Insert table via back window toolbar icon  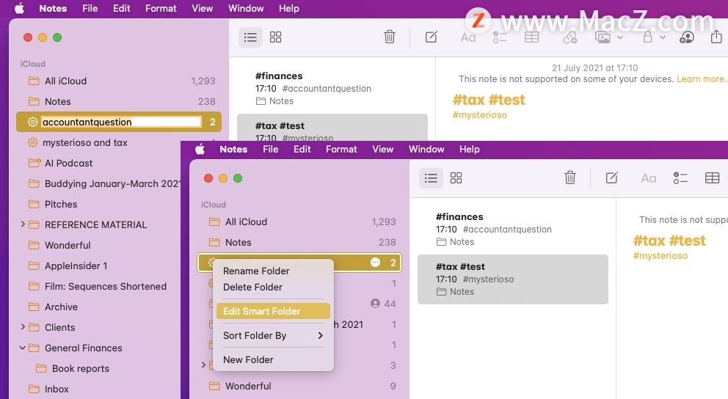click(x=531, y=37)
